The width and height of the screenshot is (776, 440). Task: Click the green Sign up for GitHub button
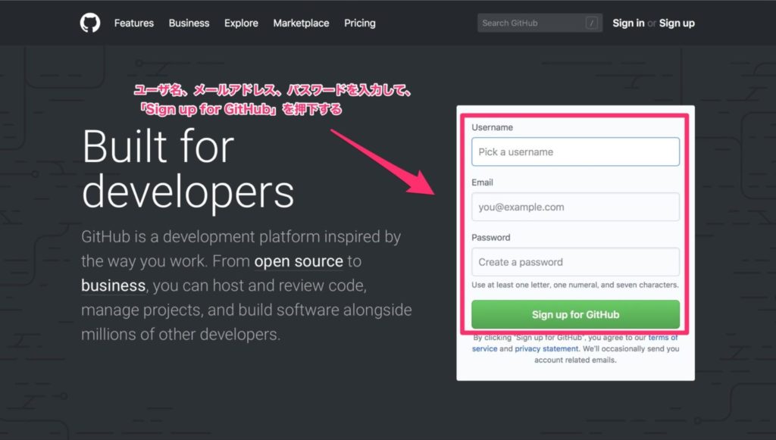[576, 314]
